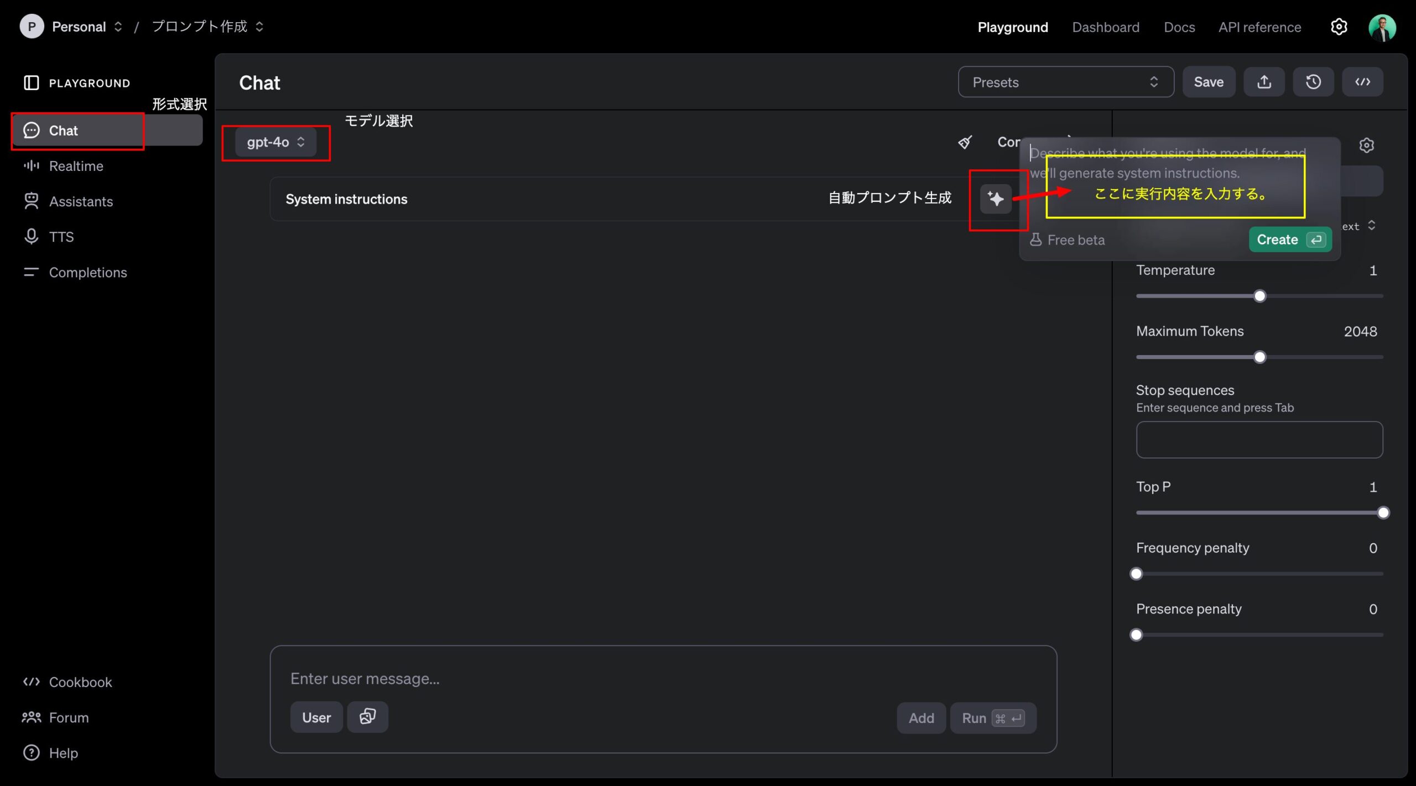Click the Top P value 1
Screen dimensions: 1416x786
[1372, 486]
